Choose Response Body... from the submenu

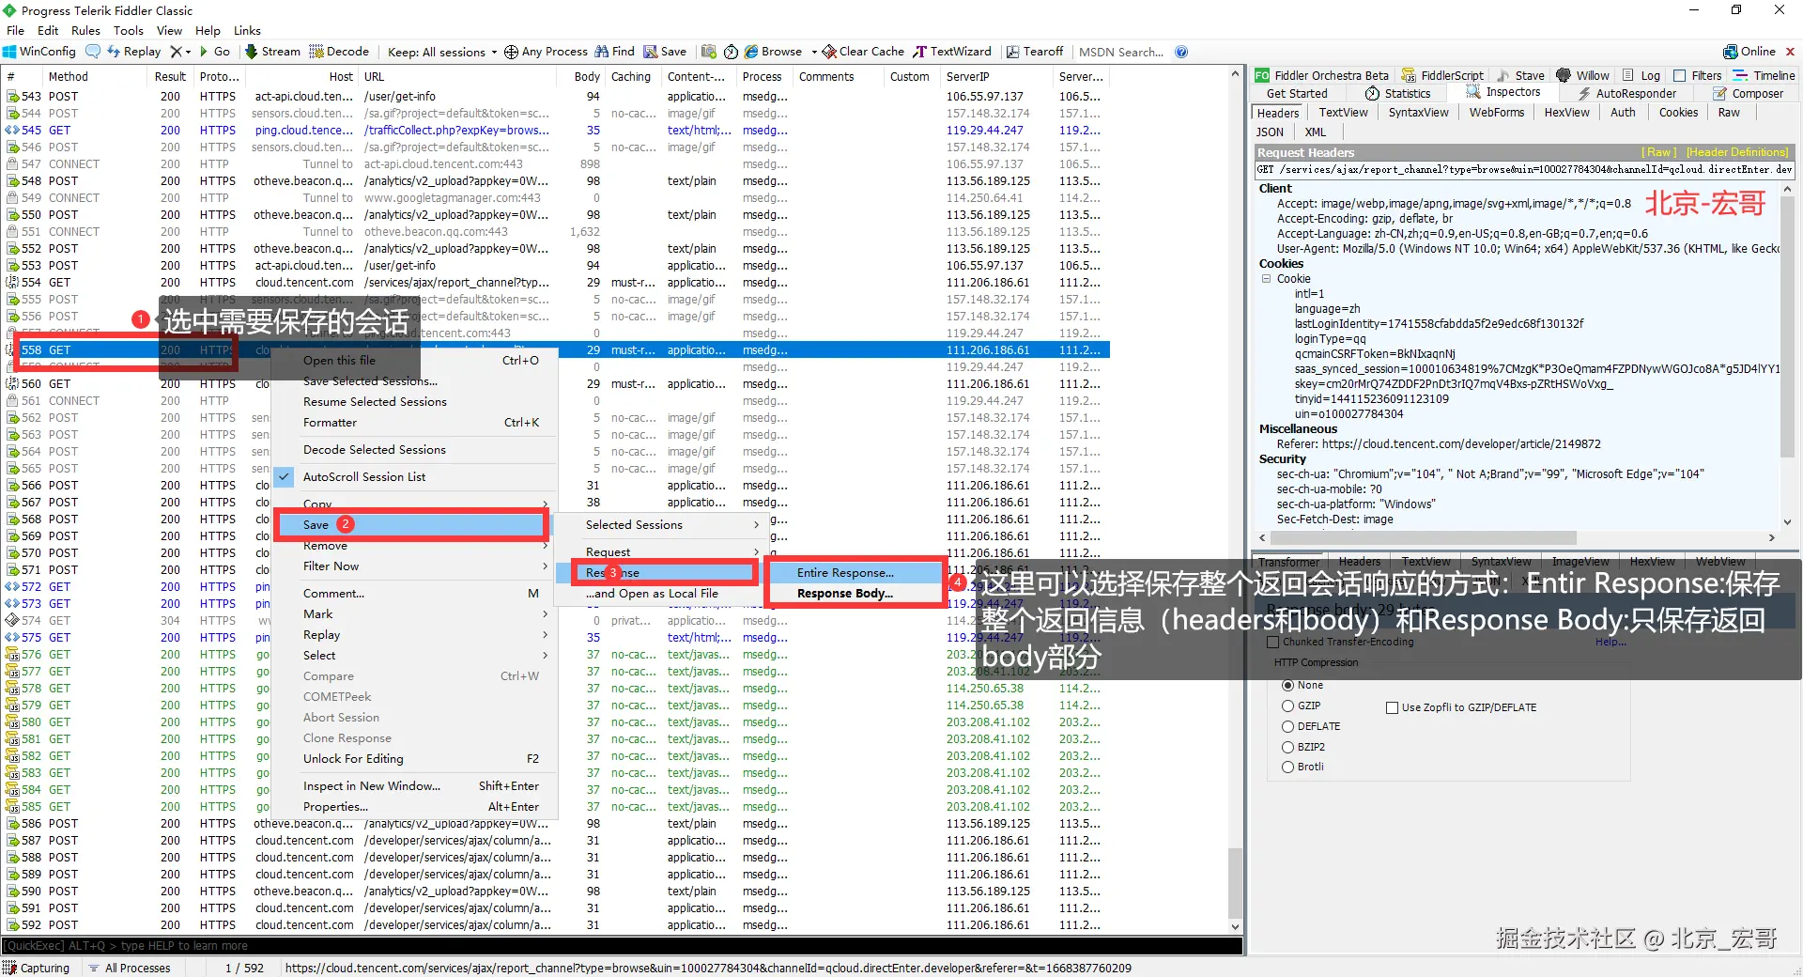pos(854,594)
